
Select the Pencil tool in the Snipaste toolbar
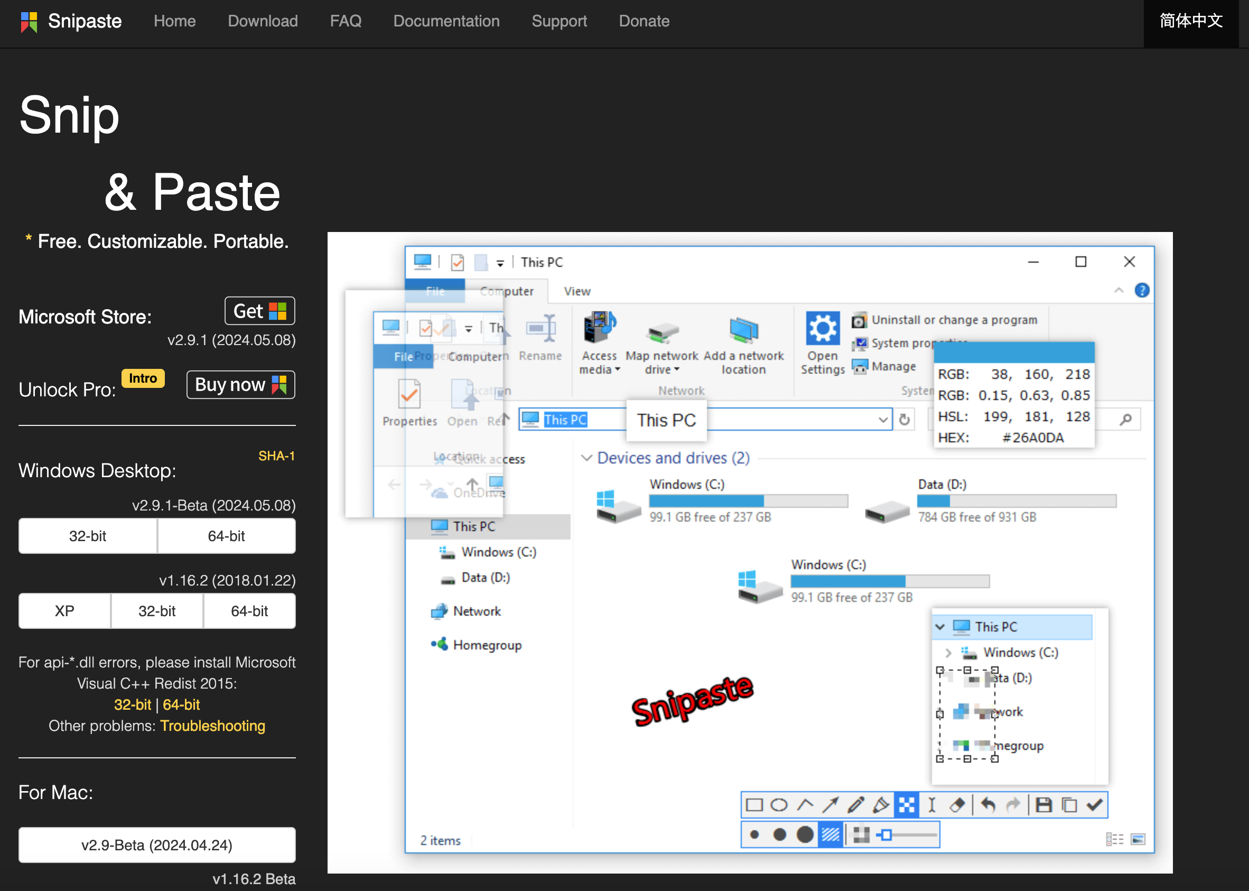856,805
